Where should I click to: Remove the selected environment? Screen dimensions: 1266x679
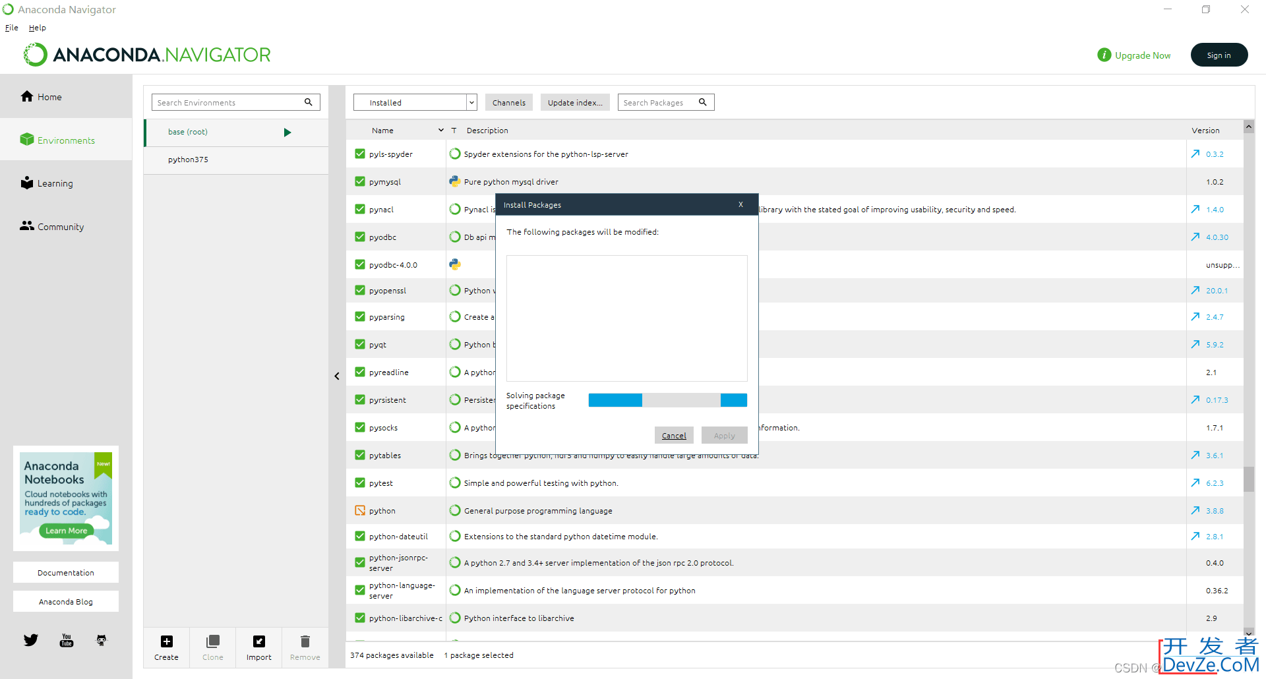(305, 647)
